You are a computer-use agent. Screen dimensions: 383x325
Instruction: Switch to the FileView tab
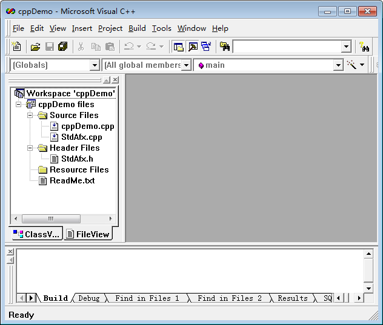click(x=88, y=234)
